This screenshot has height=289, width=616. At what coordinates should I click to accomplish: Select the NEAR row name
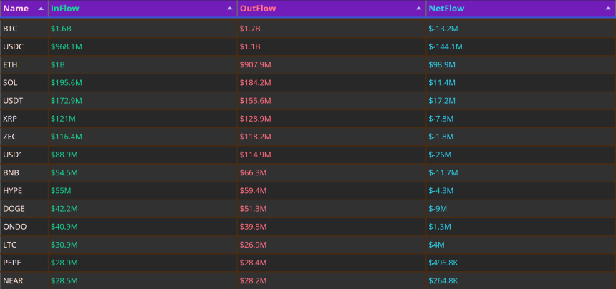[13, 281]
